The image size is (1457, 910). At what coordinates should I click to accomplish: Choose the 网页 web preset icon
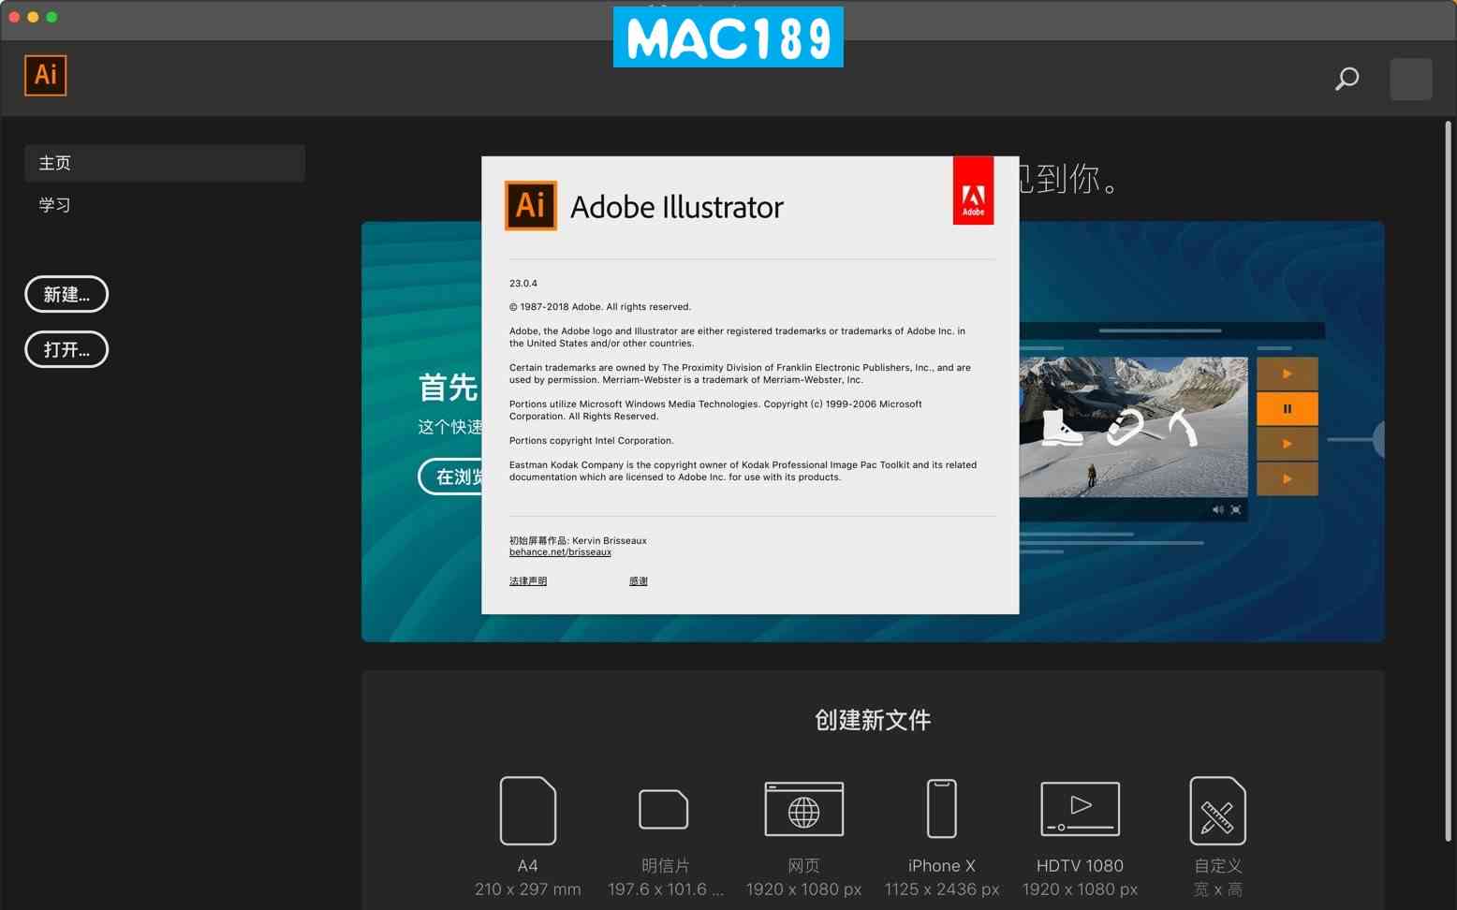click(803, 809)
